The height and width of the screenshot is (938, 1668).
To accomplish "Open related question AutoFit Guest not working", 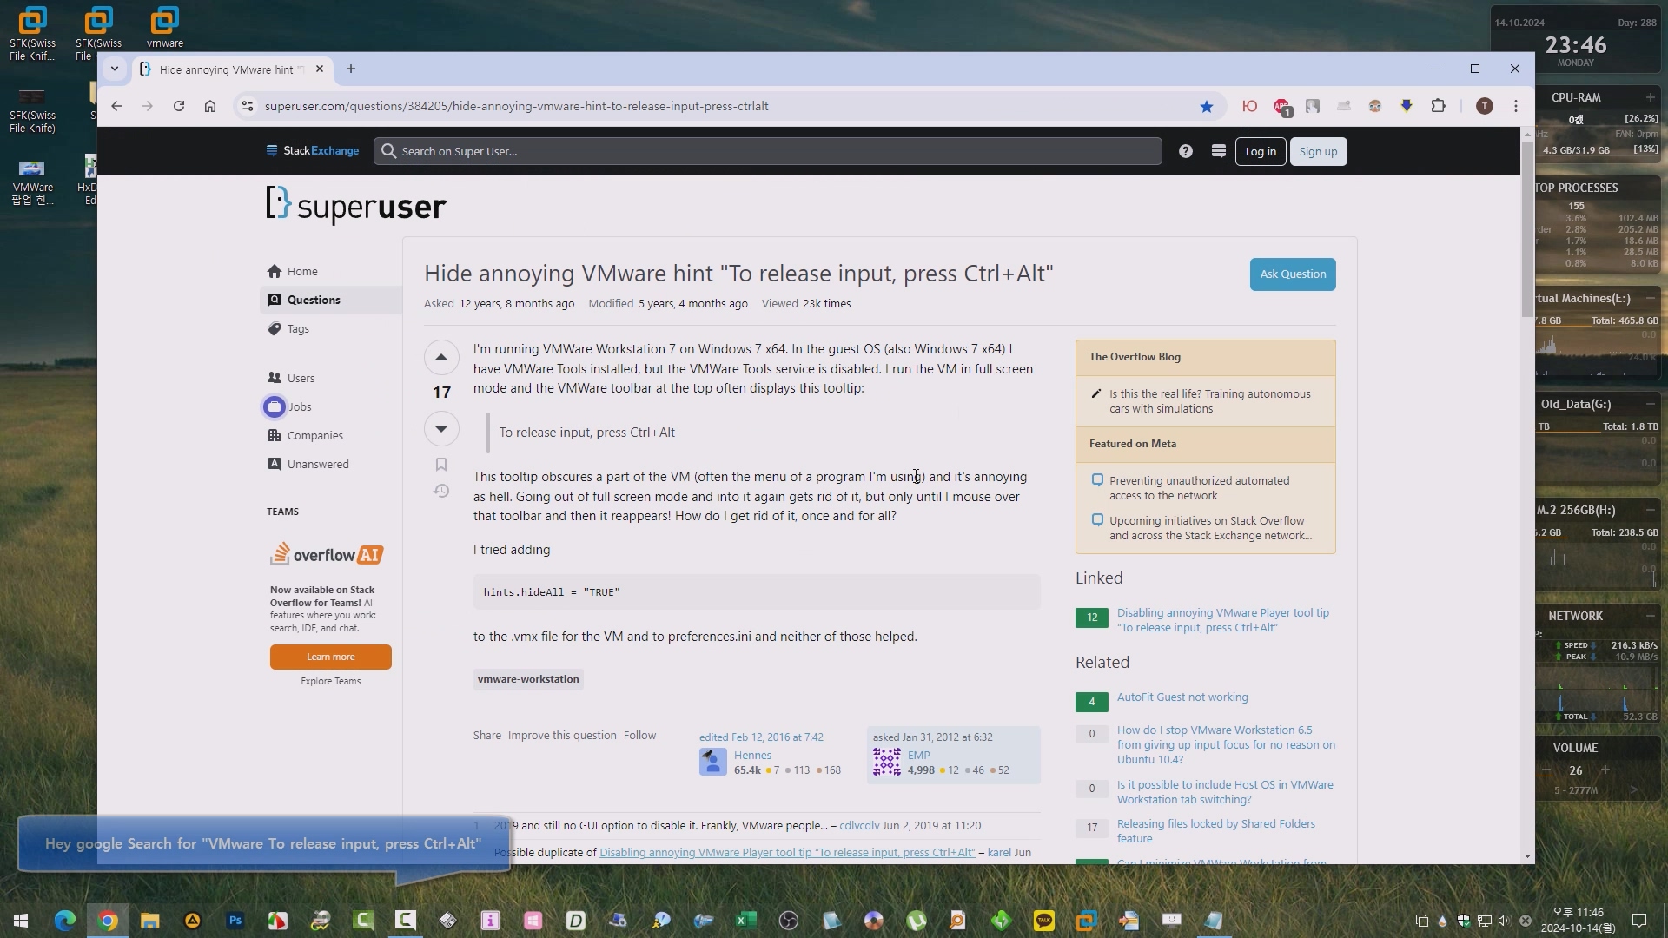I will tap(1182, 697).
